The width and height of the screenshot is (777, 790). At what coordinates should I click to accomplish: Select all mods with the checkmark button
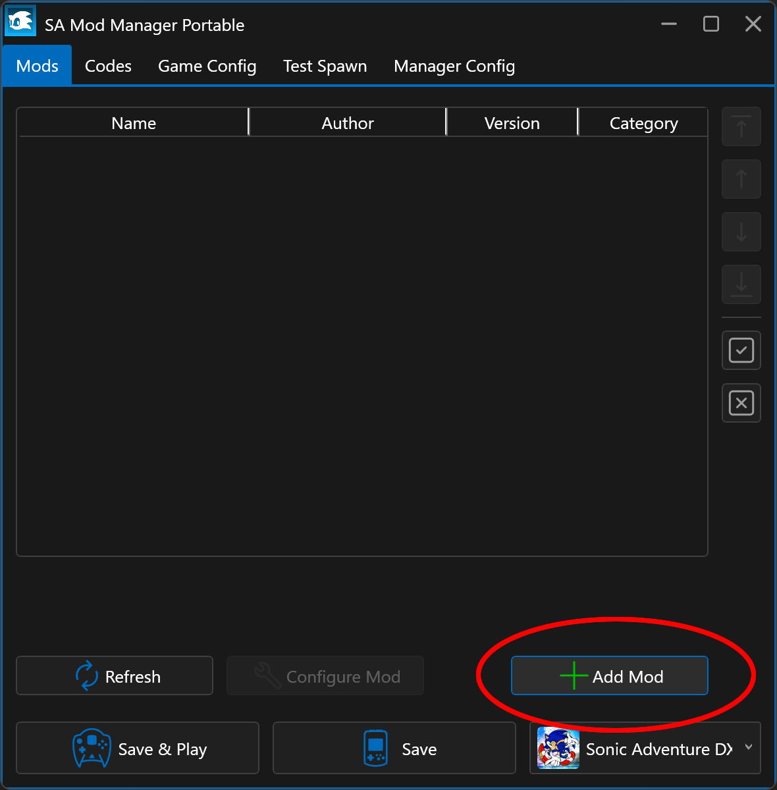click(x=741, y=350)
